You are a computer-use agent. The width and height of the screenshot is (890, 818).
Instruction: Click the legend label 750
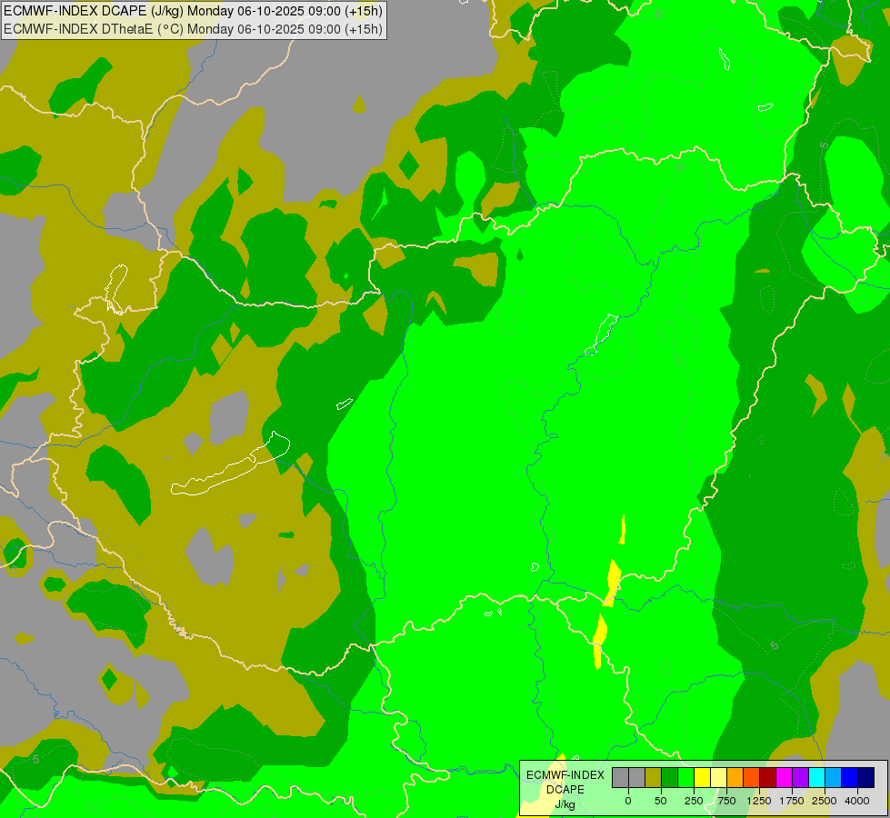pos(726,801)
